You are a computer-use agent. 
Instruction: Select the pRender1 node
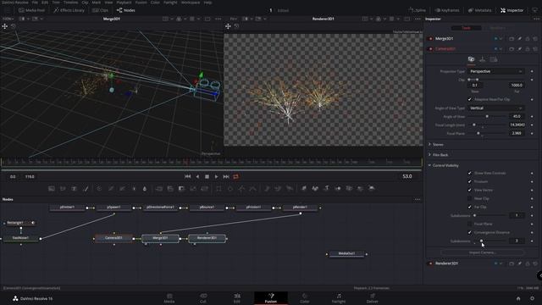[x=300, y=208]
